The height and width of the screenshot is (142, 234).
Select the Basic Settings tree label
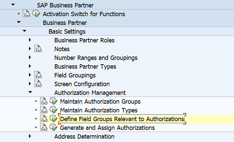(x=67, y=32)
